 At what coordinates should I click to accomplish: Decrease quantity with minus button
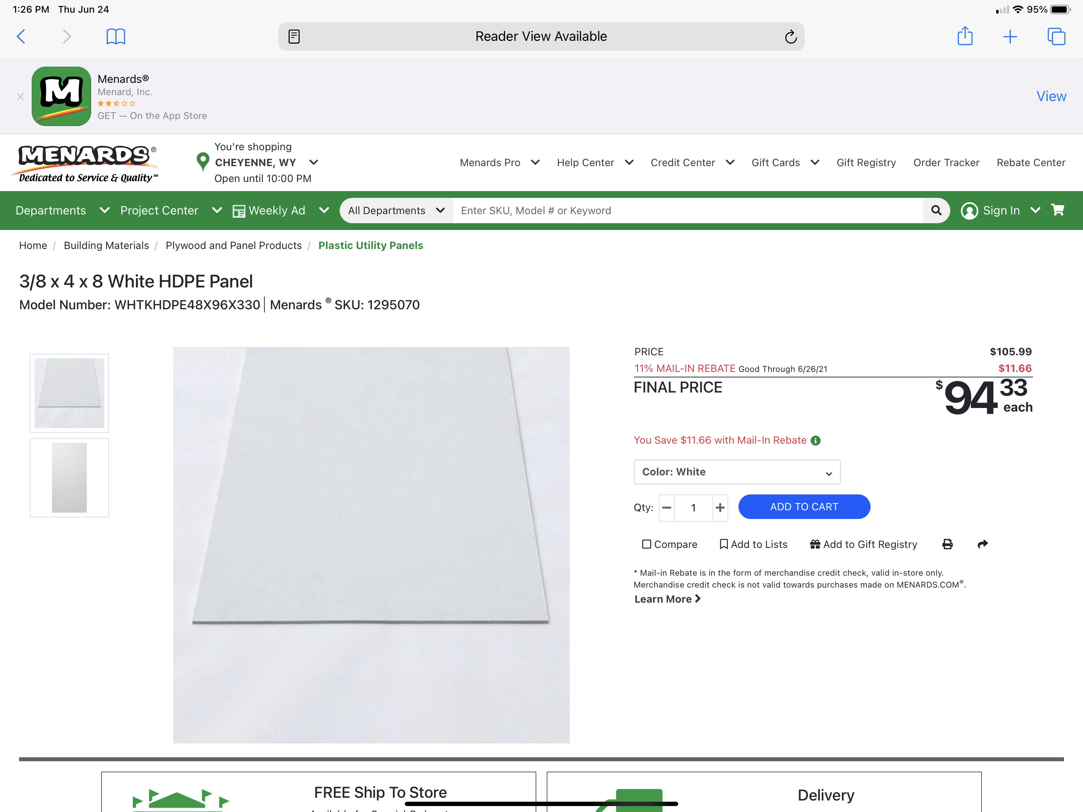(666, 507)
